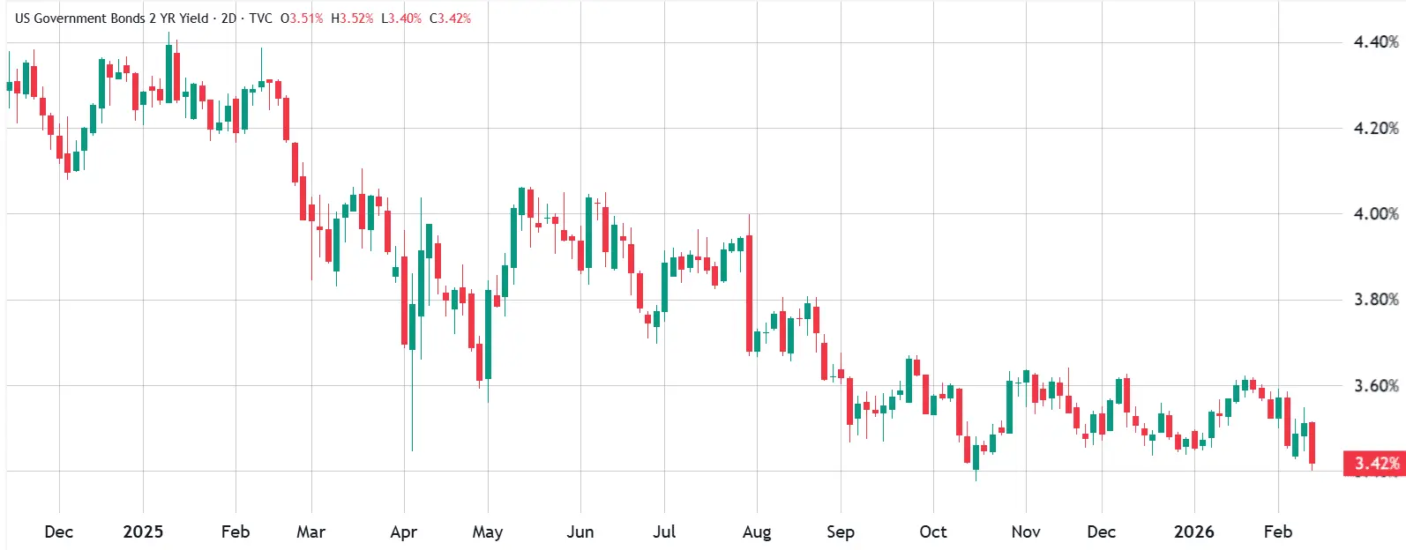
Task: Select the Apr marker on the time axis
Action: click(403, 531)
